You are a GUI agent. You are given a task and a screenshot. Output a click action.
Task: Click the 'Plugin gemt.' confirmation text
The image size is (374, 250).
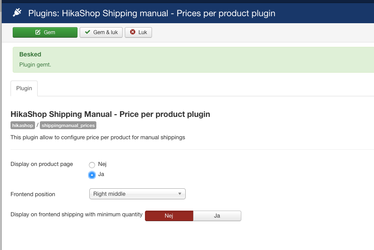[x=35, y=65]
